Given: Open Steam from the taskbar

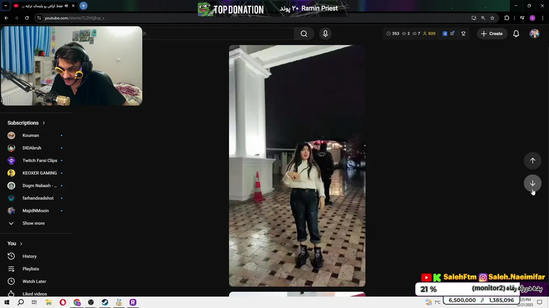Looking at the screenshot, I should pyautogui.click(x=105, y=302).
